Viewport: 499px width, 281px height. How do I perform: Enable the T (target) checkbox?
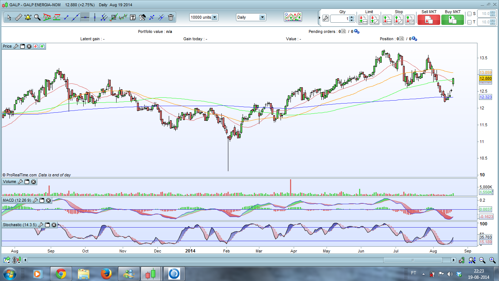pyautogui.click(x=469, y=22)
